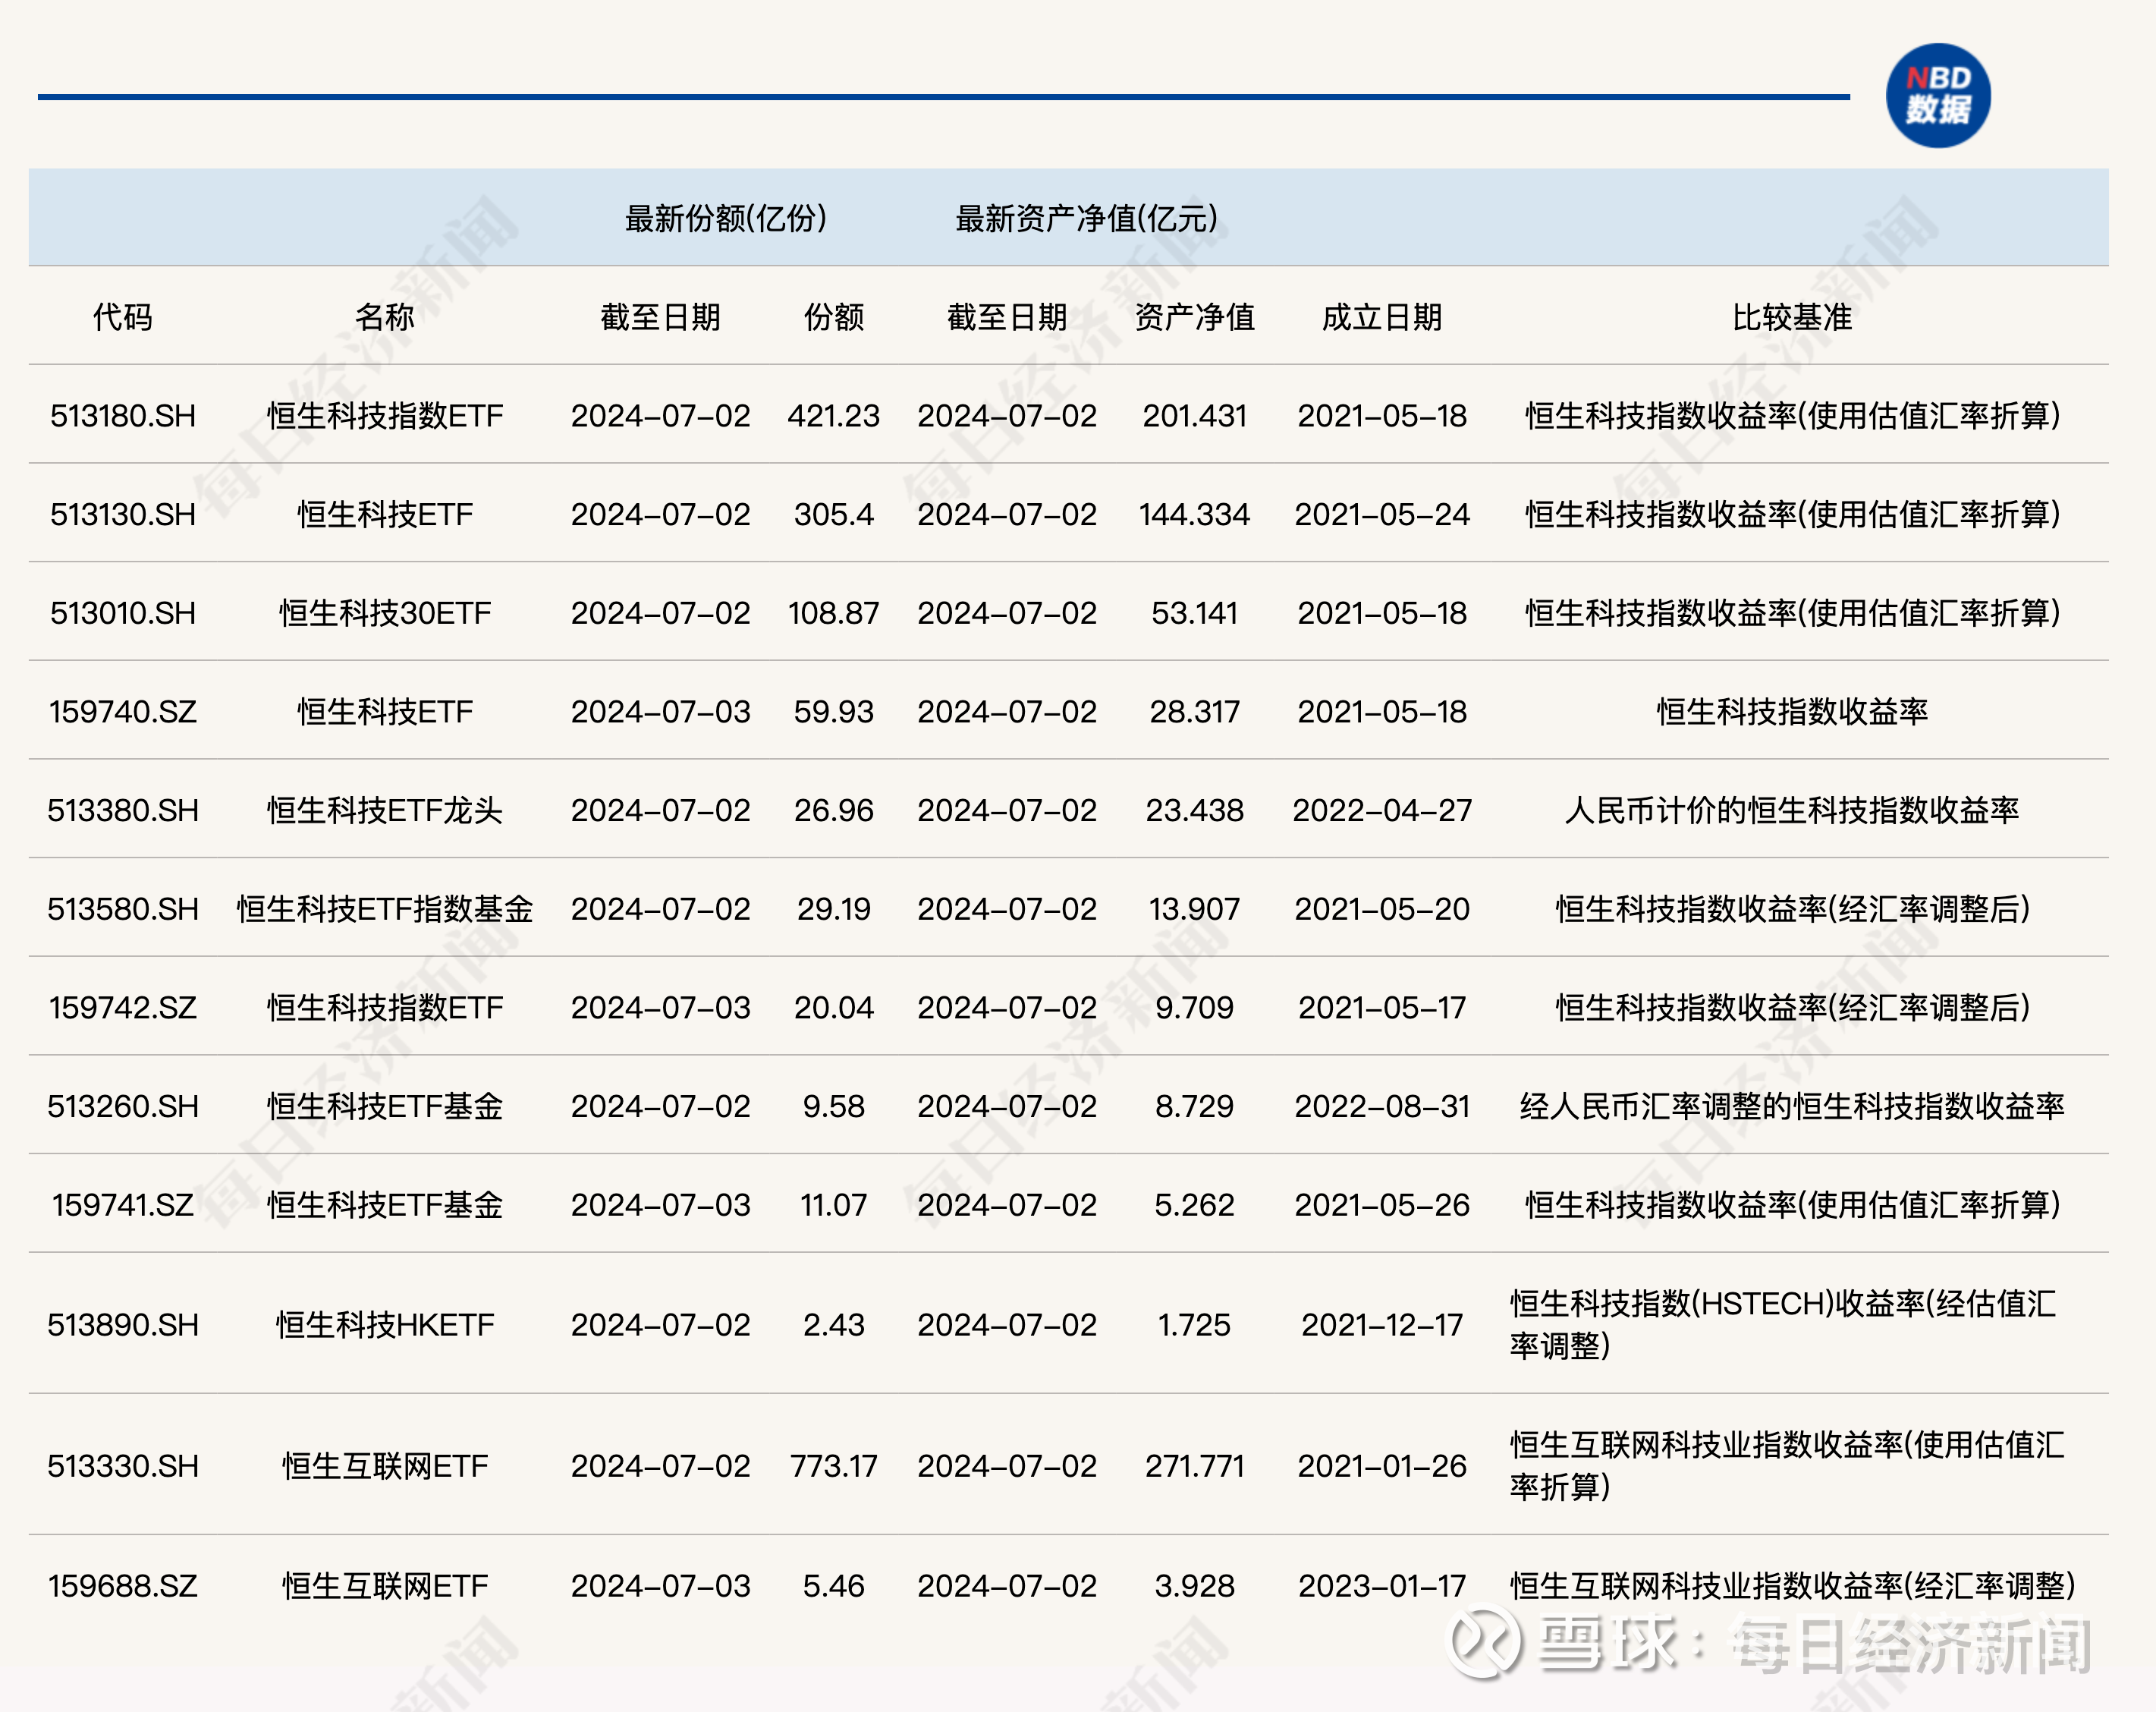This screenshot has height=1712, width=2156.
Task: Click 恒生科技ETF in the 159740.SZ row
Action: [385, 711]
